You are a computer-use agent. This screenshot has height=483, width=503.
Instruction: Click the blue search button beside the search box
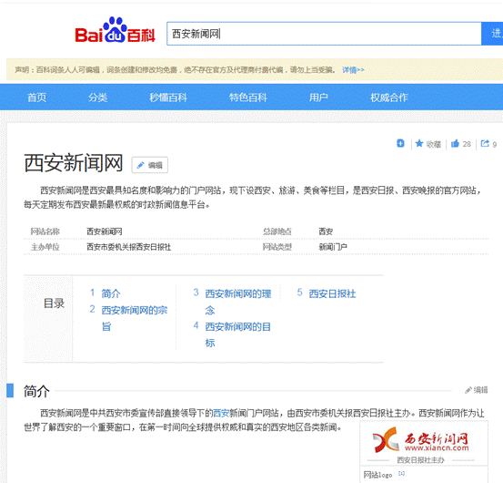pyautogui.click(x=492, y=34)
